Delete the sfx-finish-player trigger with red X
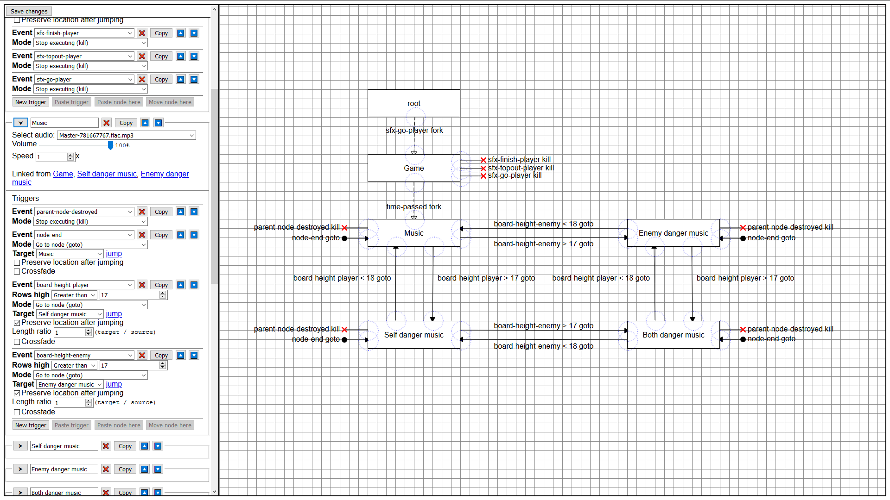This screenshot has width=890, height=500. 142,33
